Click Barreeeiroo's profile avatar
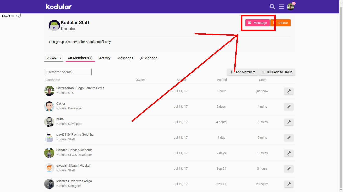 click(x=49, y=91)
